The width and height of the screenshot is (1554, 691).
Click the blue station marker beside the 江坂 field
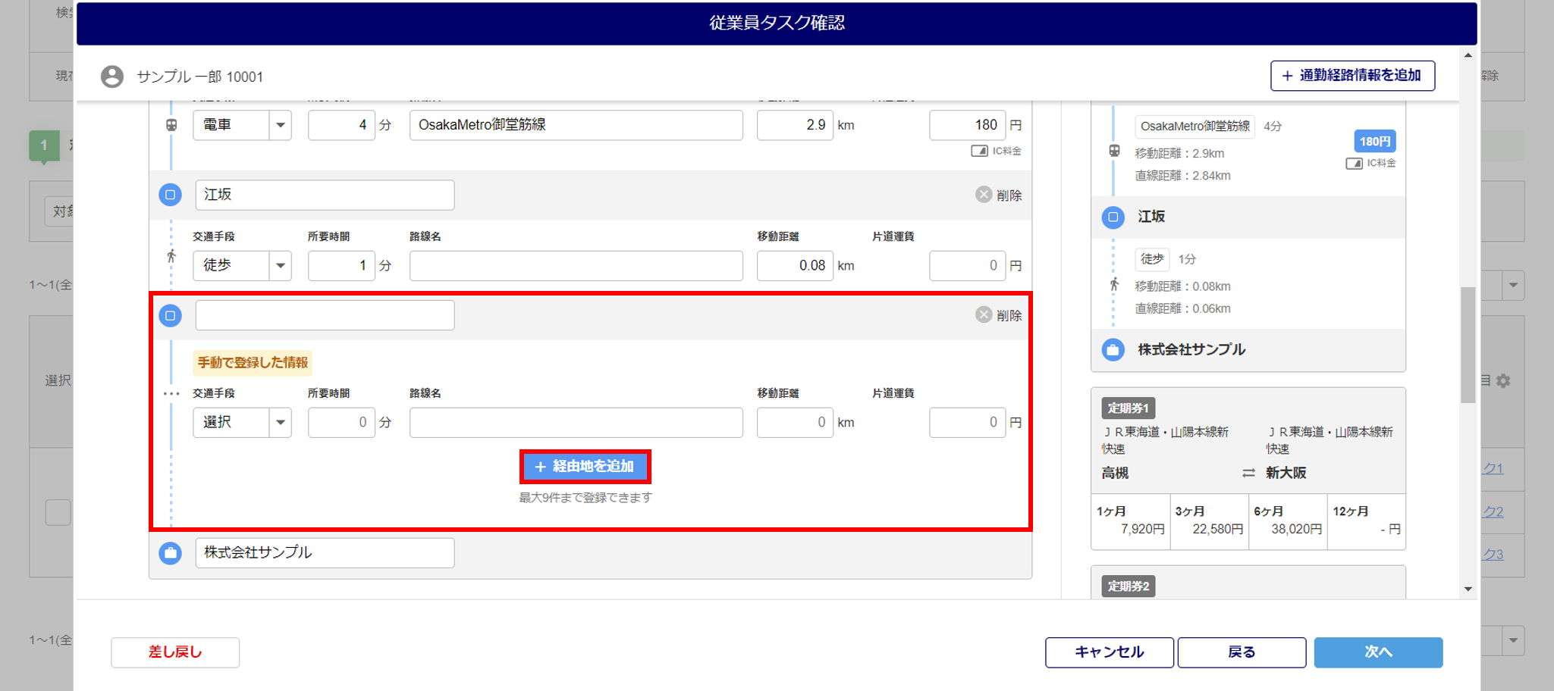click(171, 195)
